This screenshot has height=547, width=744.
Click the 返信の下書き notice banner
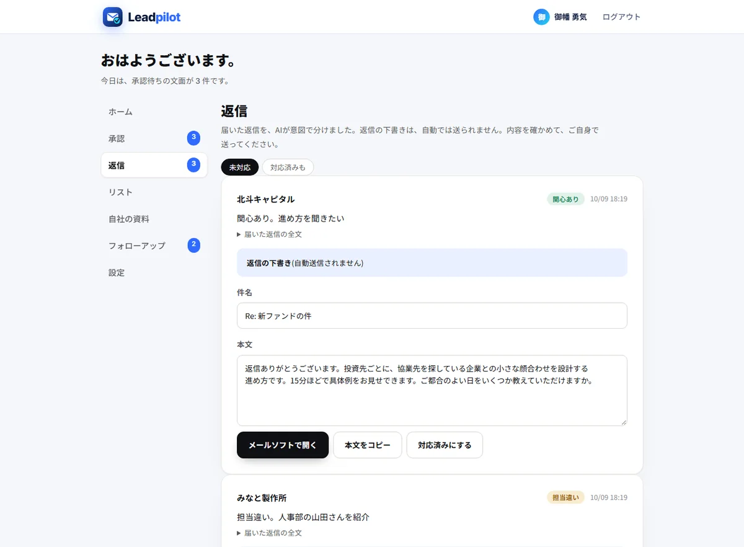[x=432, y=263]
